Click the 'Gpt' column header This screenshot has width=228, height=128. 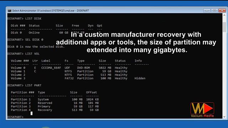point(100,26)
